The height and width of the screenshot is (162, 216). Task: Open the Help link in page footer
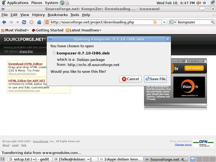24,145
